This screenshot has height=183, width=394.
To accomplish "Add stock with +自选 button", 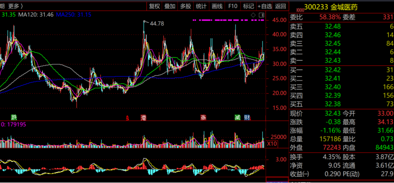I will [x=264, y=6].
